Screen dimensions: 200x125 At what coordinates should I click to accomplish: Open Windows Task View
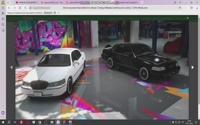(x=15, y=122)
